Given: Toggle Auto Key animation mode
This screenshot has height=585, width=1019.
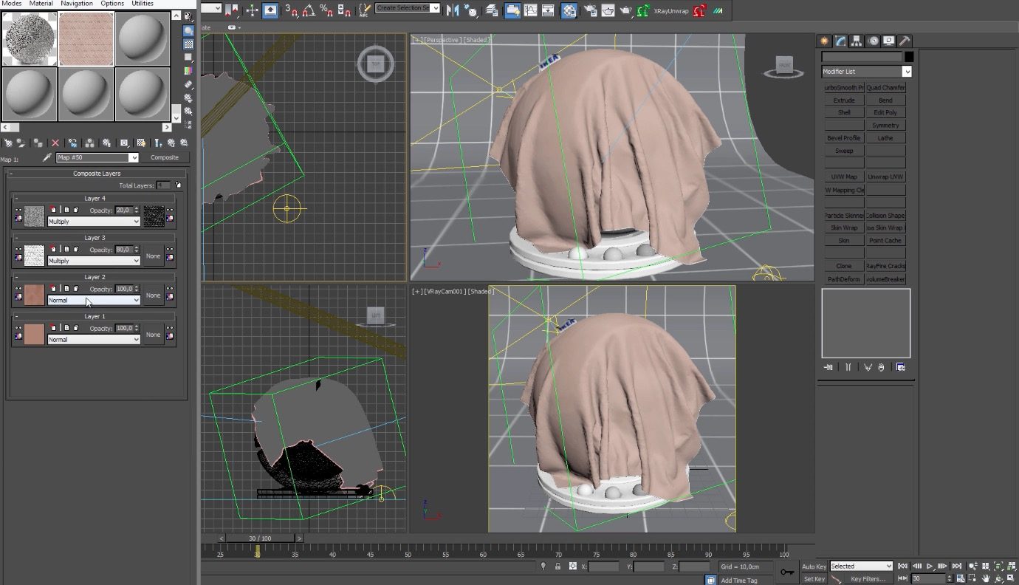Looking at the screenshot, I should click(814, 567).
